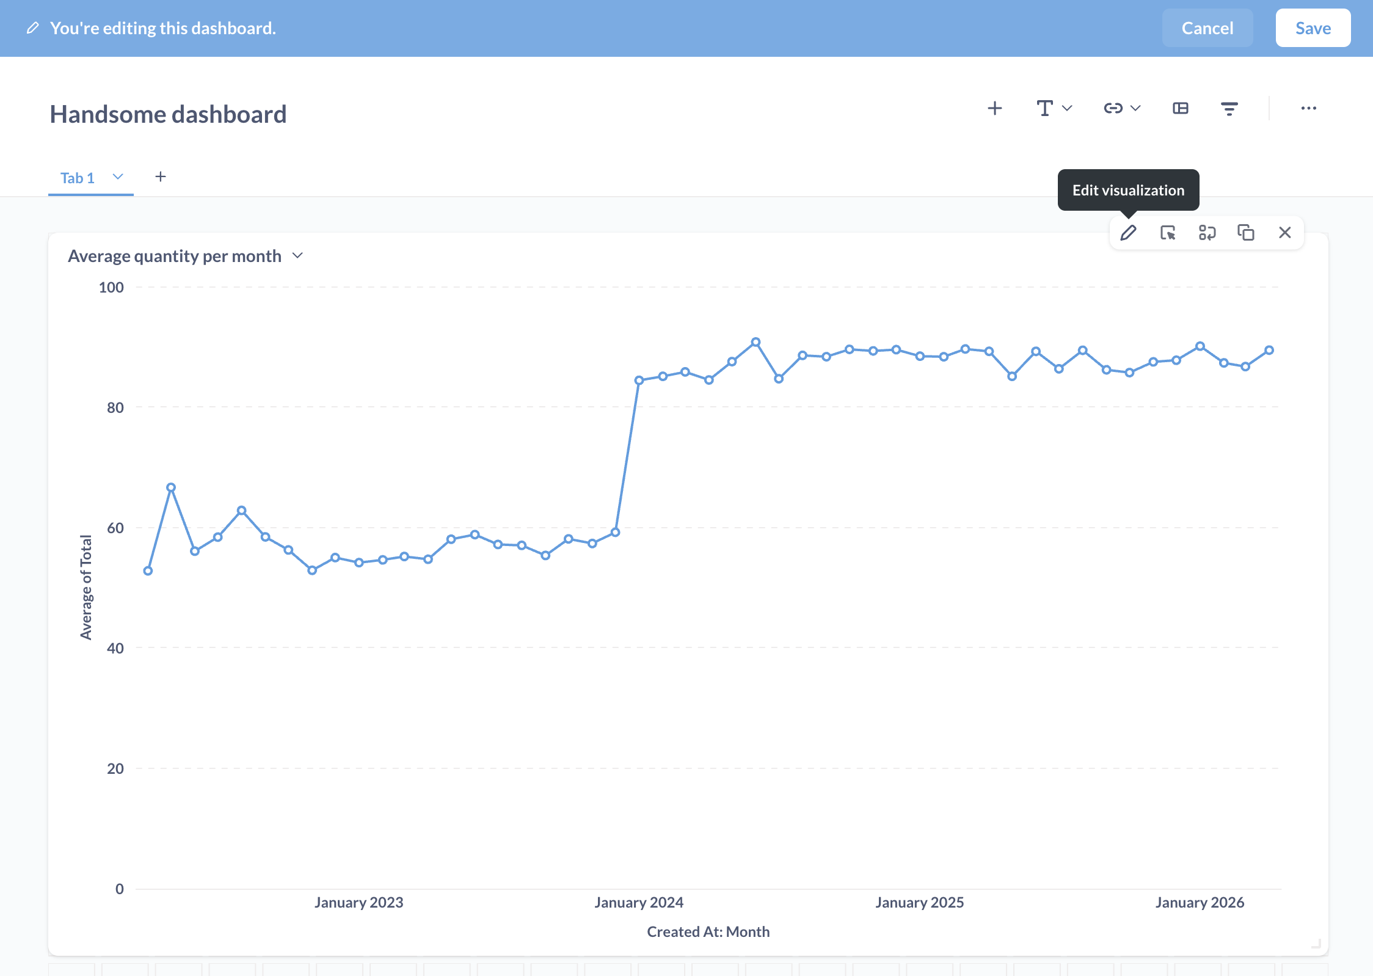The width and height of the screenshot is (1373, 976).
Task: Click the card resize handle corner
Action: coord(1317,944)
